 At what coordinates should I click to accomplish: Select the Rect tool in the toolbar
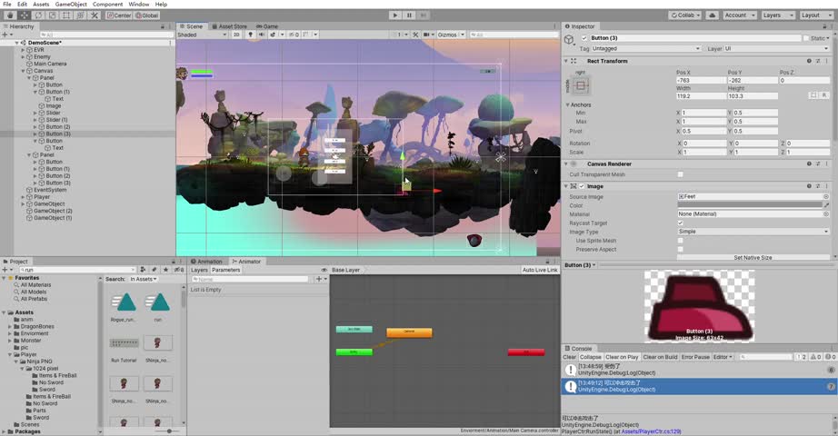[x=66, y=15]
